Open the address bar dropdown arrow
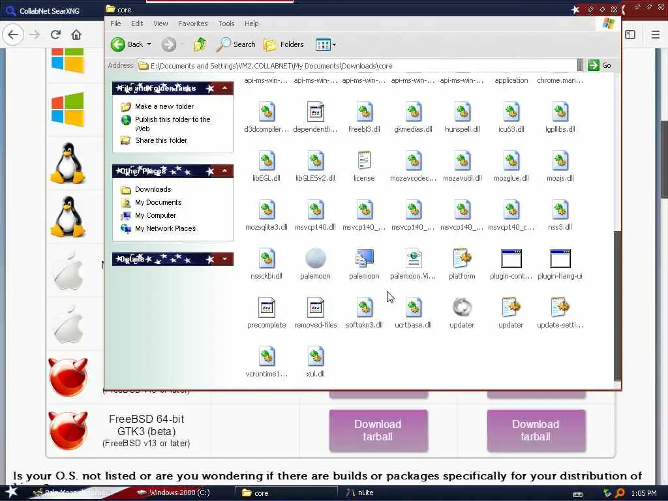668x501 pixels. [580, 65]
